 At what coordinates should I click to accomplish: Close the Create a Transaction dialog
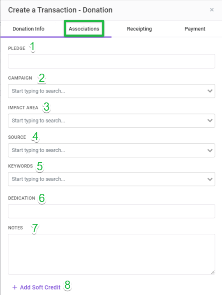[212, 10]
